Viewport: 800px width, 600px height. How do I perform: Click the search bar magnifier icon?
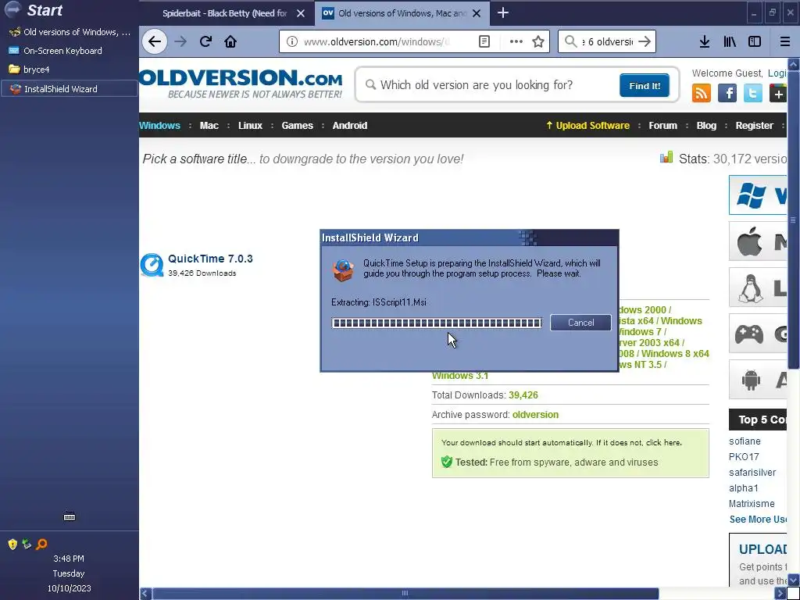(571, 41)
